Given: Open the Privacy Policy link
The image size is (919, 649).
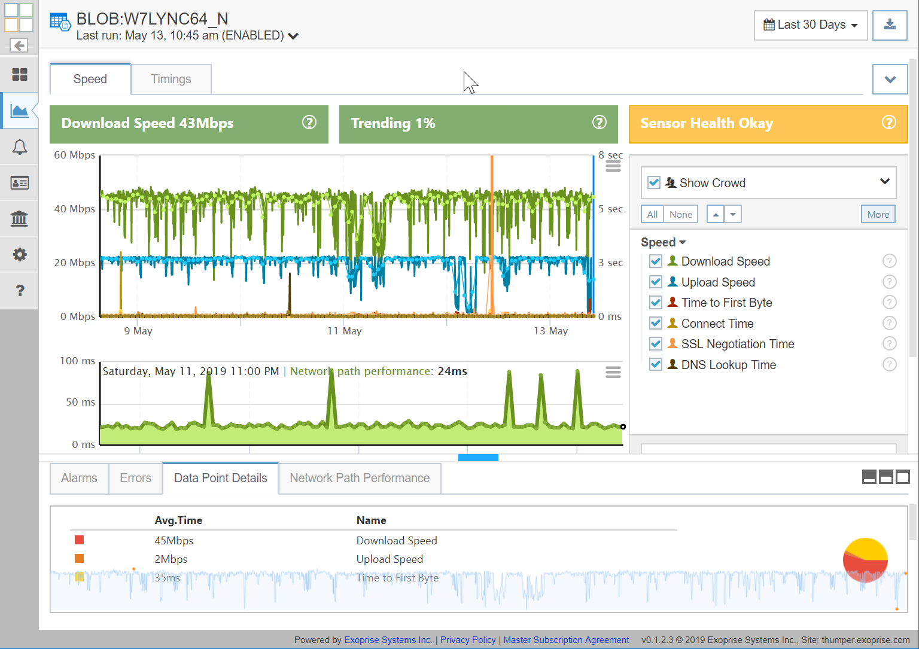Looking at the screenshot, I should pos(468,640).
